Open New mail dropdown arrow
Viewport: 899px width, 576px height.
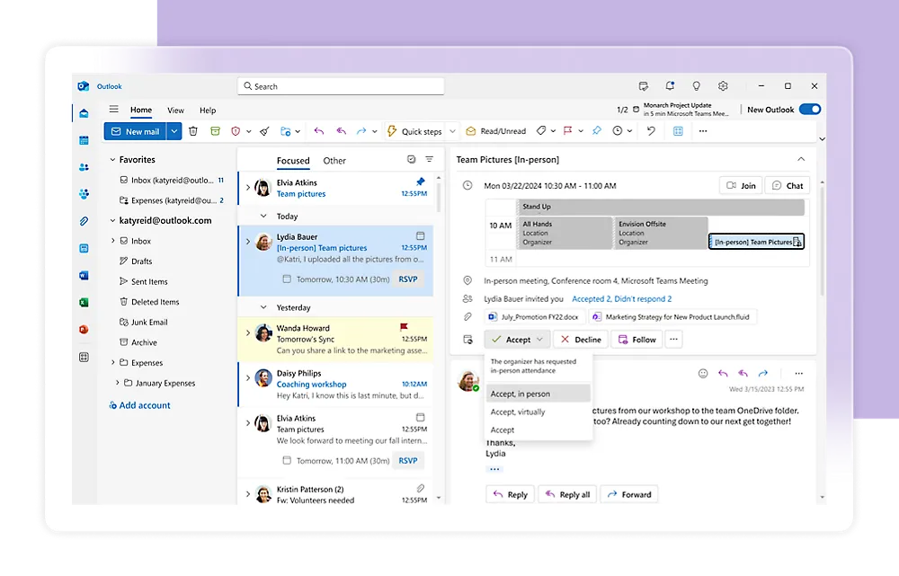(x=174, y=131)
